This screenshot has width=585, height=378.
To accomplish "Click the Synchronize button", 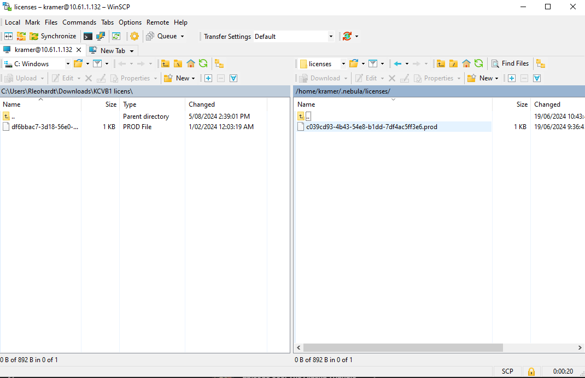I will click(x=53, y=36).
